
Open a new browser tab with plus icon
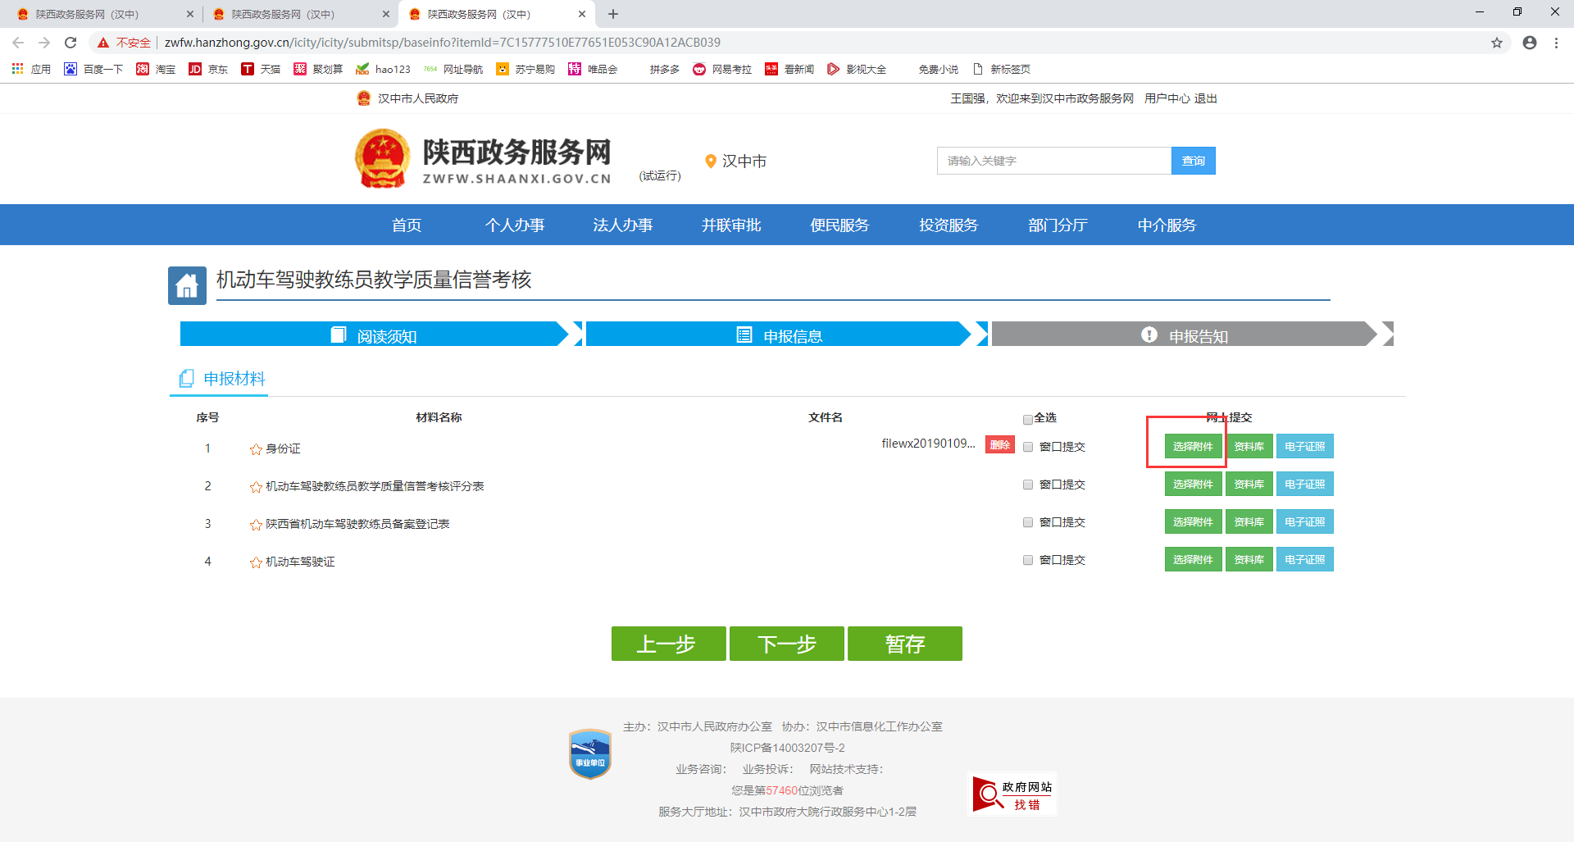coord(613,14)
